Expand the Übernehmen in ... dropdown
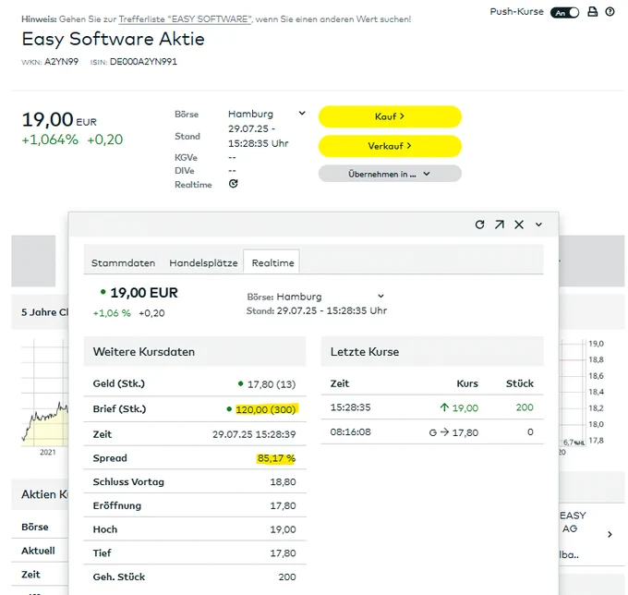The width and height of the screenshot is (628, 595). click(390, 174)
